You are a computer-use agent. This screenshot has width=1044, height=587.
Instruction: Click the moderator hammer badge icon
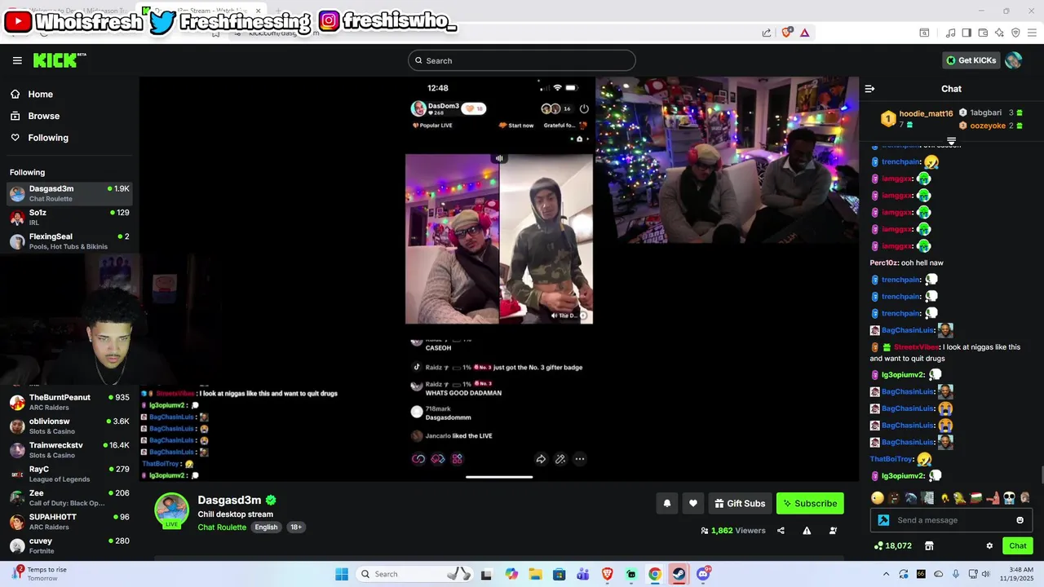883,520
